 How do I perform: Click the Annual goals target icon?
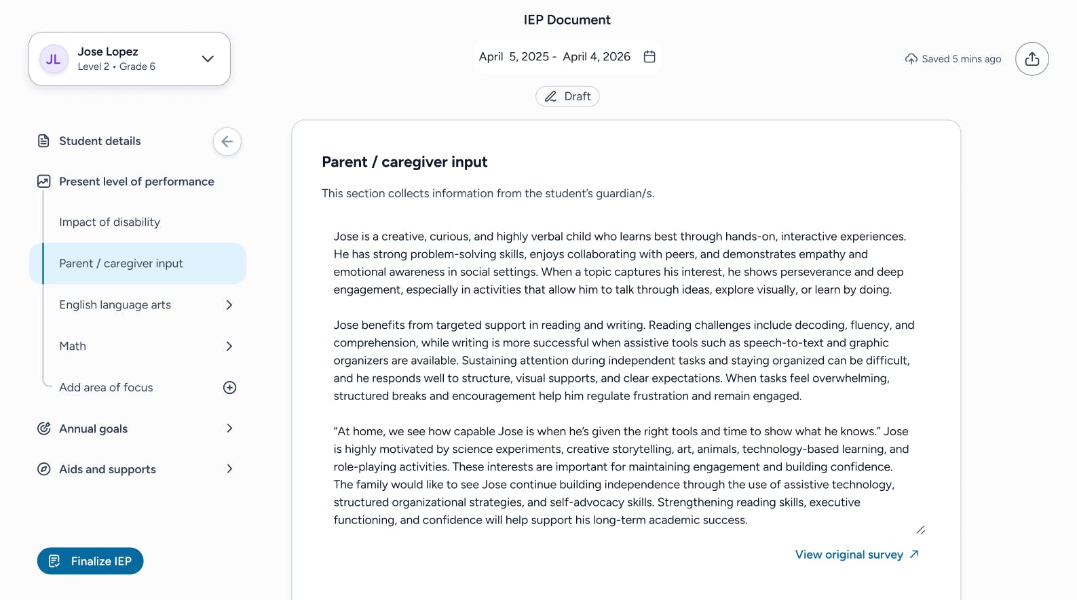[44, 428]
